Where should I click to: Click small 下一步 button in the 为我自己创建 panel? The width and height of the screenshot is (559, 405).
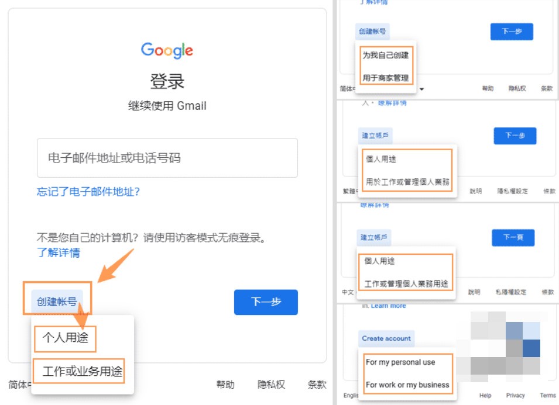pos(512,32)
